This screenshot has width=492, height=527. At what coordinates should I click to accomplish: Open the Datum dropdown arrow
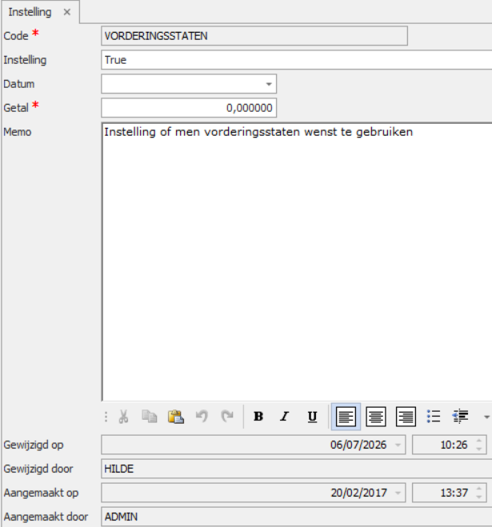coord(269,84)
